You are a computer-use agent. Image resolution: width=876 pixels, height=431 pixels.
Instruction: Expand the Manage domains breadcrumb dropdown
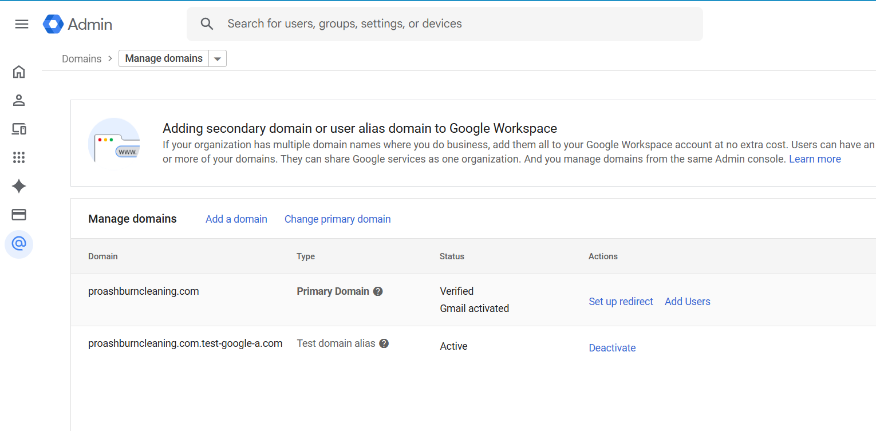pos(217,59)
